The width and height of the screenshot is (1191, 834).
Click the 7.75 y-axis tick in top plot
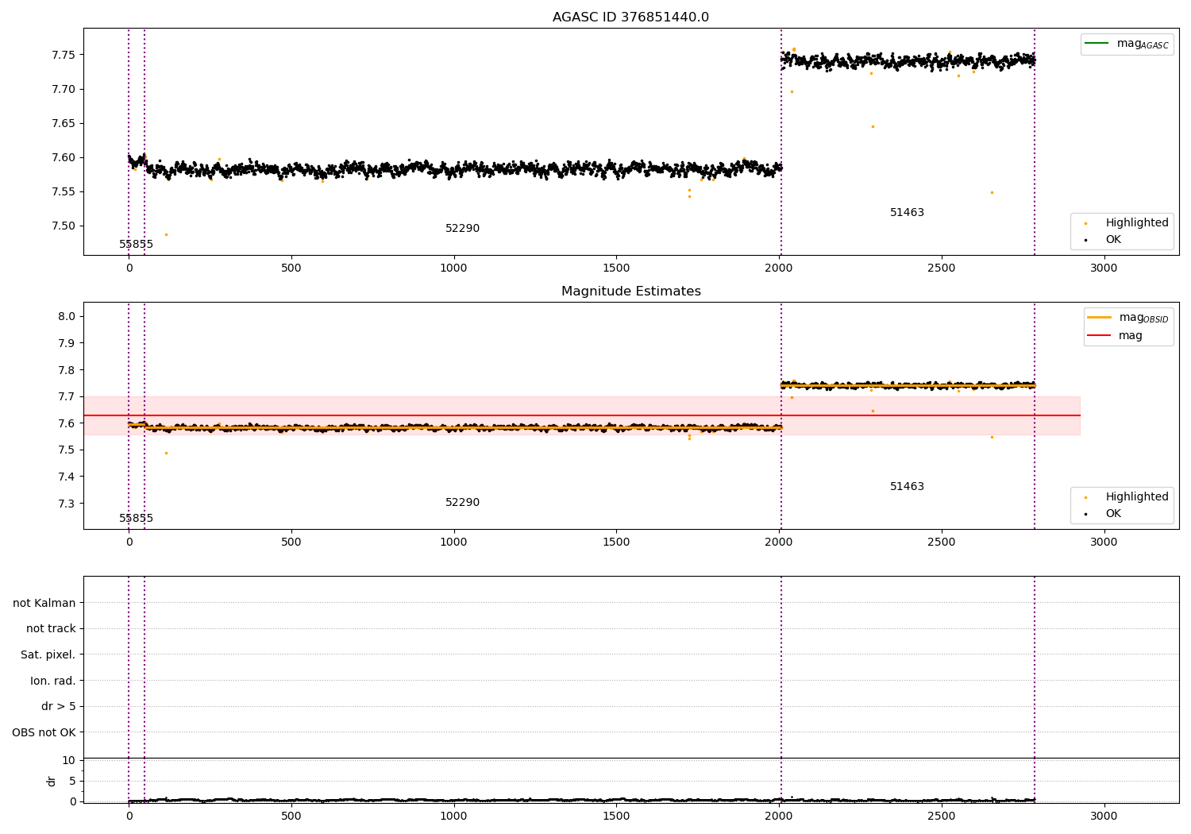click(64, 55)
